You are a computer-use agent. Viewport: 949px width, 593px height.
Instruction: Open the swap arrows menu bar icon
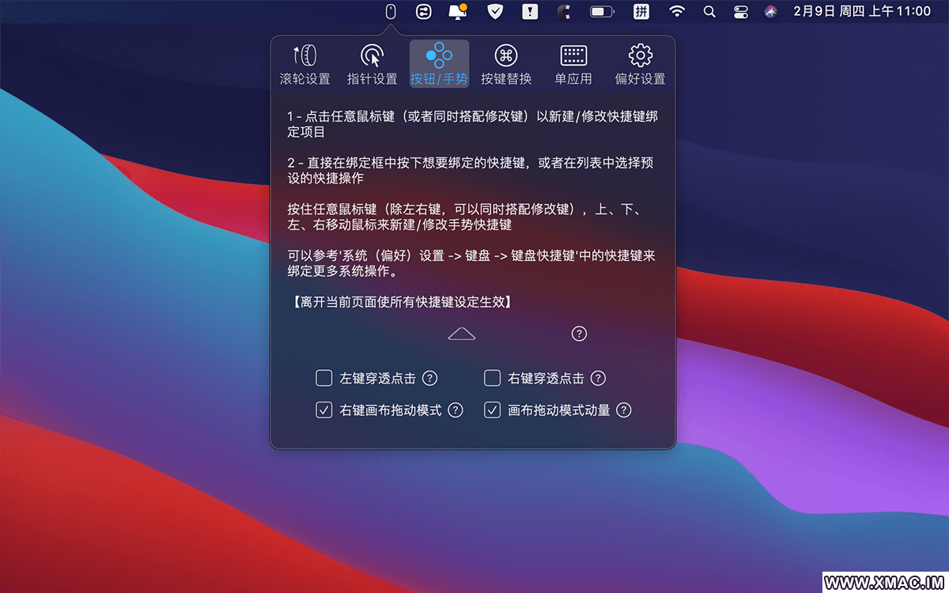click(x=424, y=12)
